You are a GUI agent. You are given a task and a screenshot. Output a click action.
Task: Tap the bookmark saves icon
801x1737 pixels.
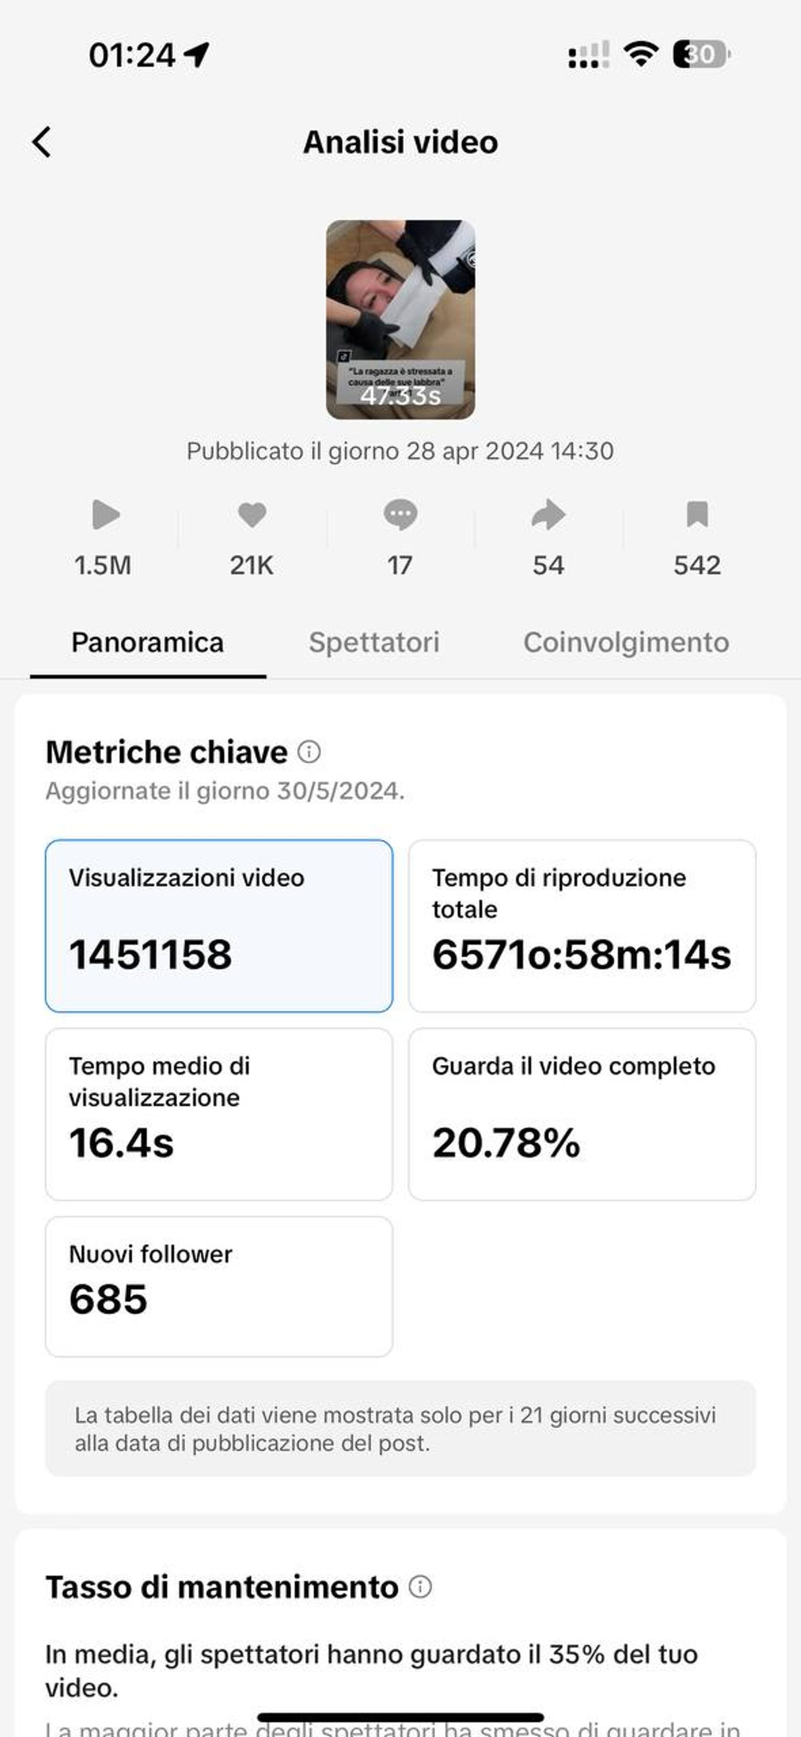(x=697, y=514)
